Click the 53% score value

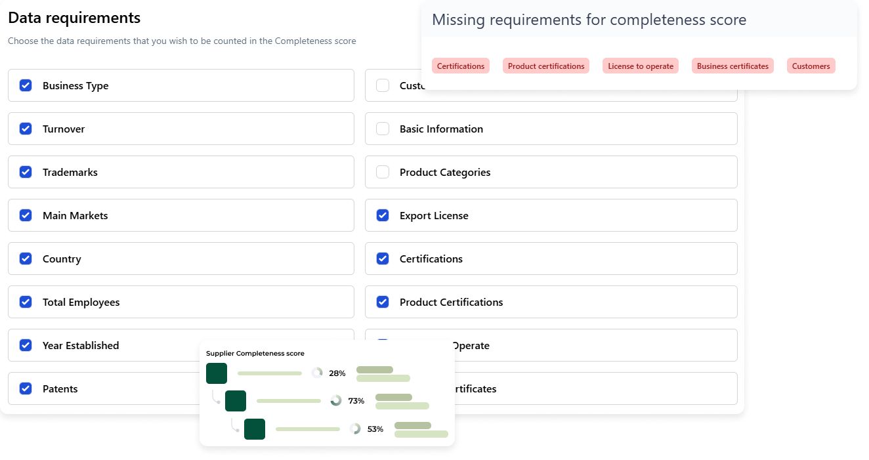pyautogui.click(x=375, y=429)
